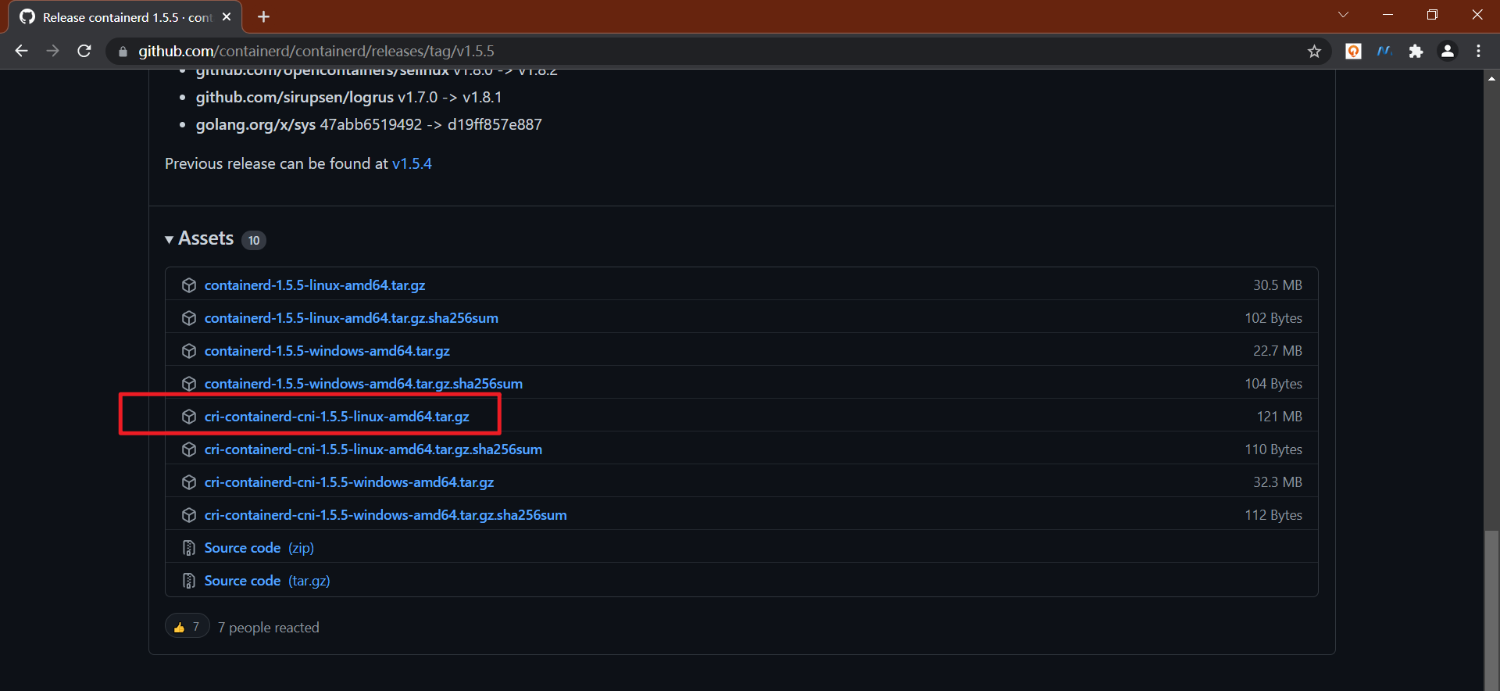Screen dimensions: 1500x691
Task: Open the Chrome three-dot menu
Action: [x=1478, y=51]
